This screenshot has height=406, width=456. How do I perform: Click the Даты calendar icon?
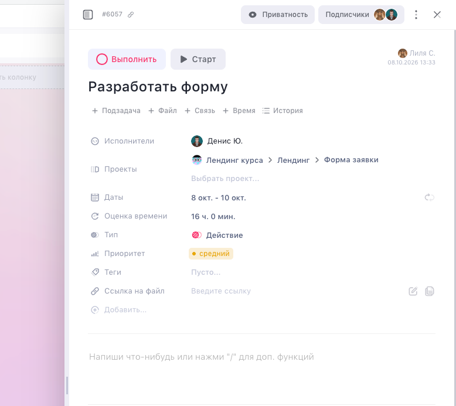pos(95,197)
